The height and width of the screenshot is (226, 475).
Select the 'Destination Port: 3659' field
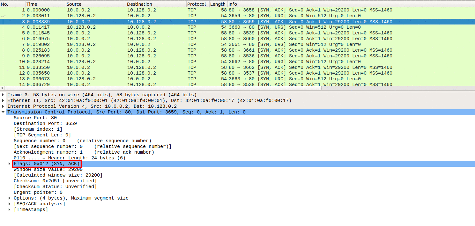(45, 124)
